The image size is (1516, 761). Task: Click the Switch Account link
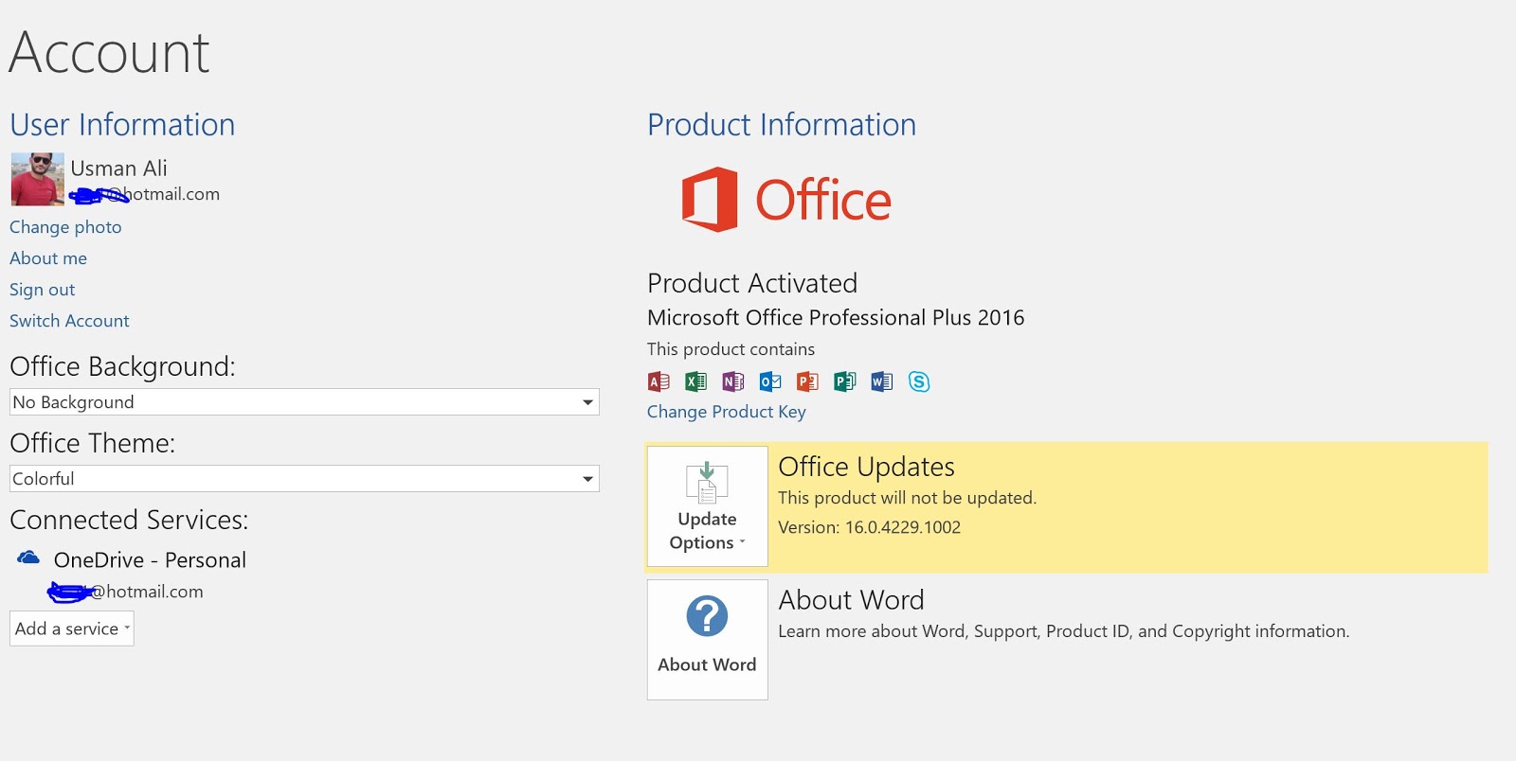pos(69,321)
